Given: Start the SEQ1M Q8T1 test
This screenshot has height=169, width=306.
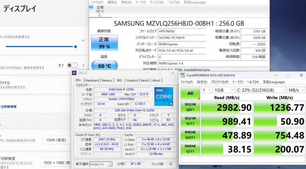Looking at the screenshot, I should [190, 107].
